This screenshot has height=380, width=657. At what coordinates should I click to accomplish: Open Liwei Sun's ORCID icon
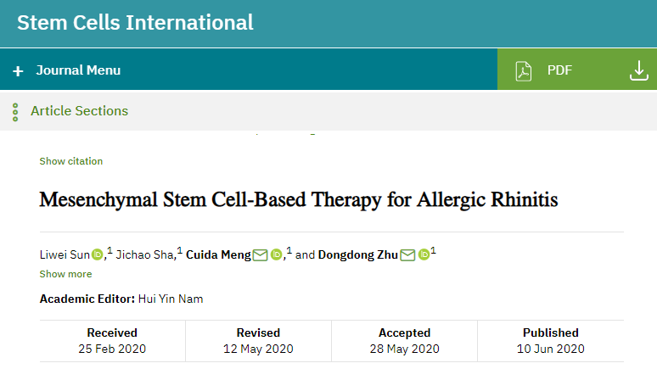point(98,254)
